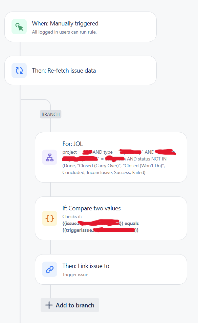
Task: Select the Link issue chain icon
Action: pyautogui.click(x=49, y=269)
